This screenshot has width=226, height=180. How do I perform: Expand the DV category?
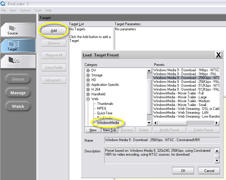pos(88,70)
